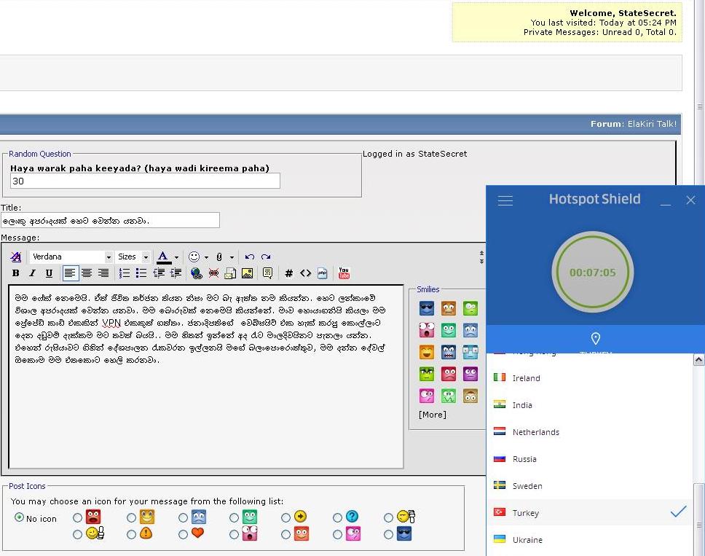Choose Russia in Hotspot Shield location list
The image size is (705, 556).
(590, 459)
